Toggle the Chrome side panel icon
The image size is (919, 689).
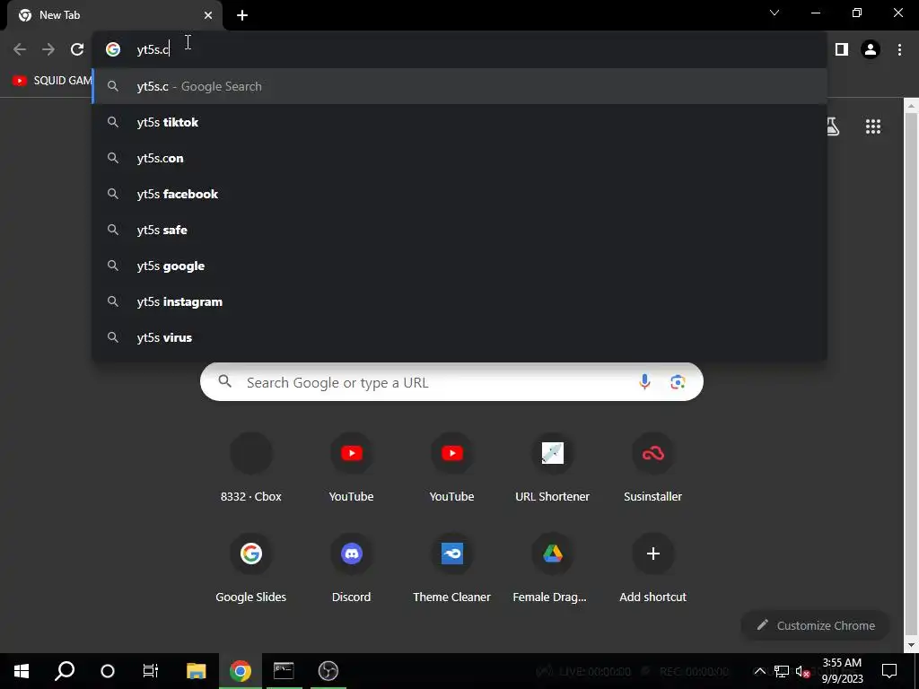pyautogui.click(x=842, y=49)
